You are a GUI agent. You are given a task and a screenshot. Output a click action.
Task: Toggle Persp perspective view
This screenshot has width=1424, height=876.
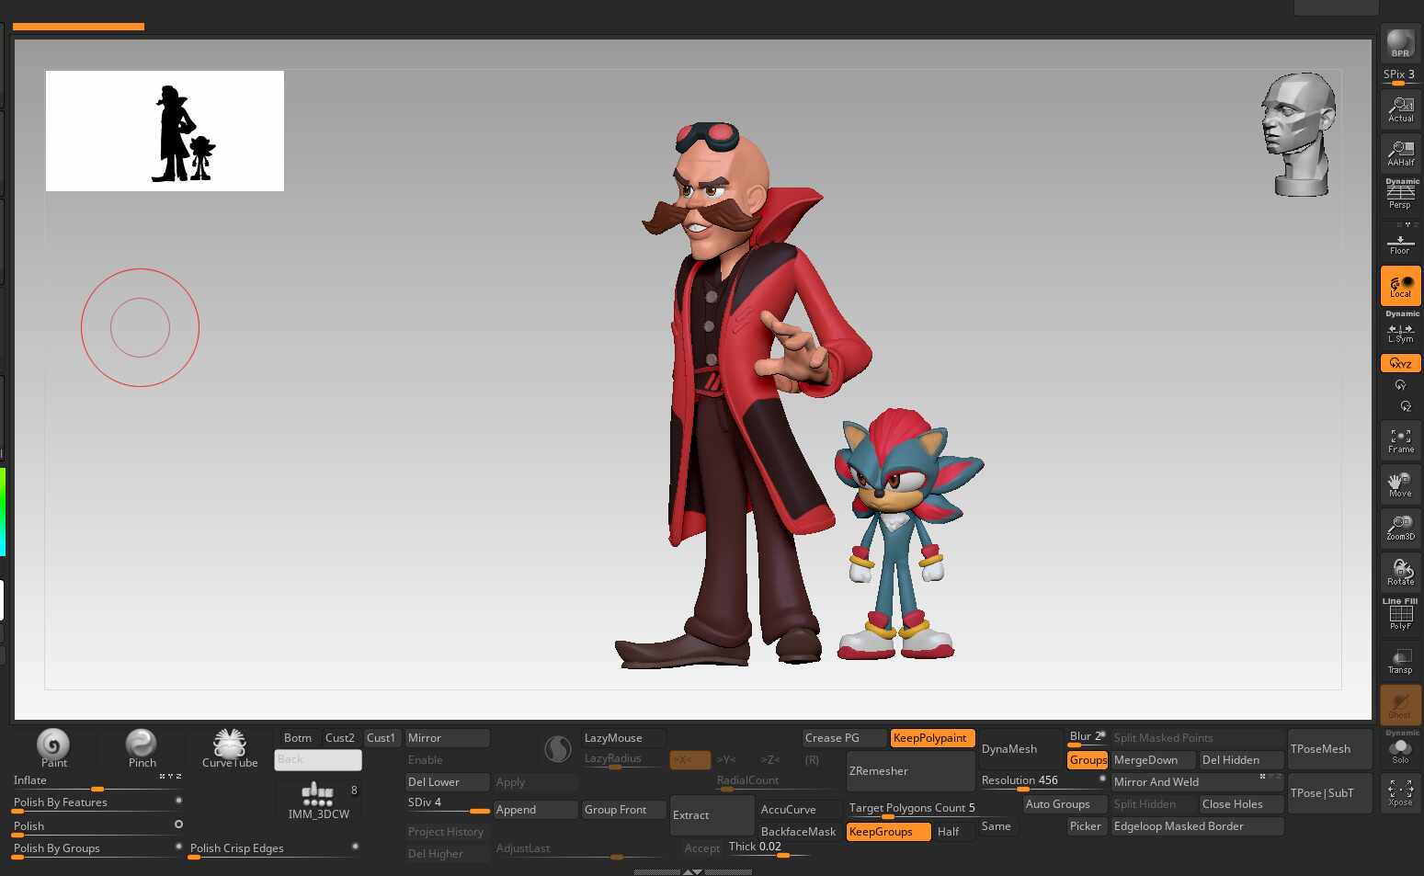1400,195
